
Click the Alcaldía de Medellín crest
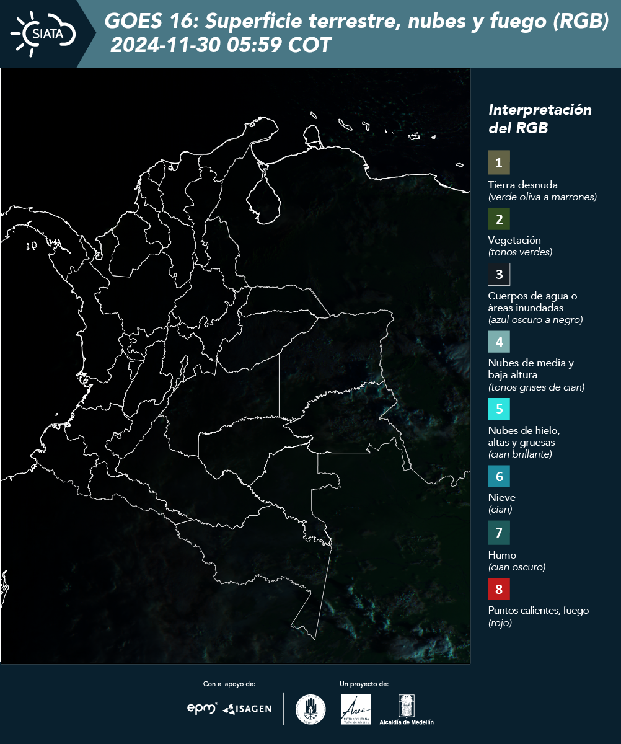click(x=407, y=709)
